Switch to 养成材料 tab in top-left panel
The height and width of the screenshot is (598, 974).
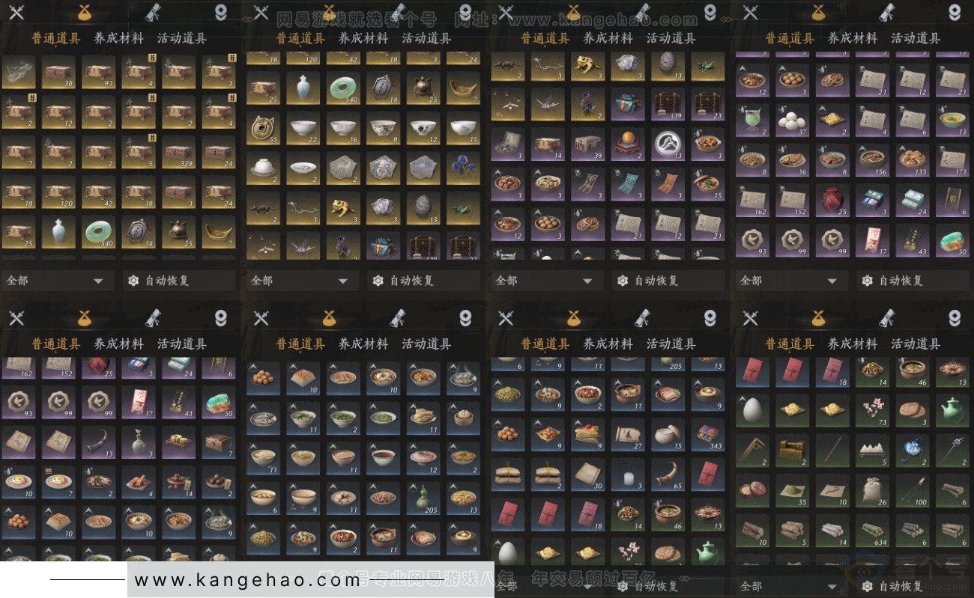pyautogui.click(x=118, y=38)
